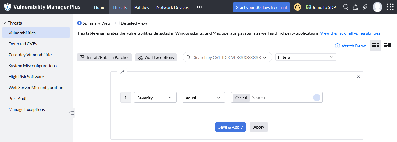This screenshot has height=142, width=397.
Task: Click the criteria row number 1
Action: pos(125,98)
